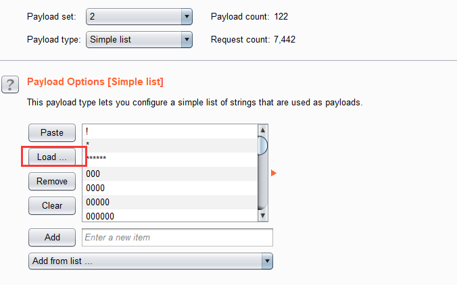This screenshot has height=285, width=457.
Task: Select the "000" payload entry
Action: pos(170,174)
